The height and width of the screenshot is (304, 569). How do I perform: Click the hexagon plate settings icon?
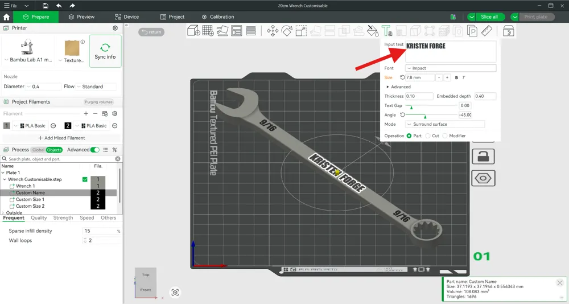483,178
